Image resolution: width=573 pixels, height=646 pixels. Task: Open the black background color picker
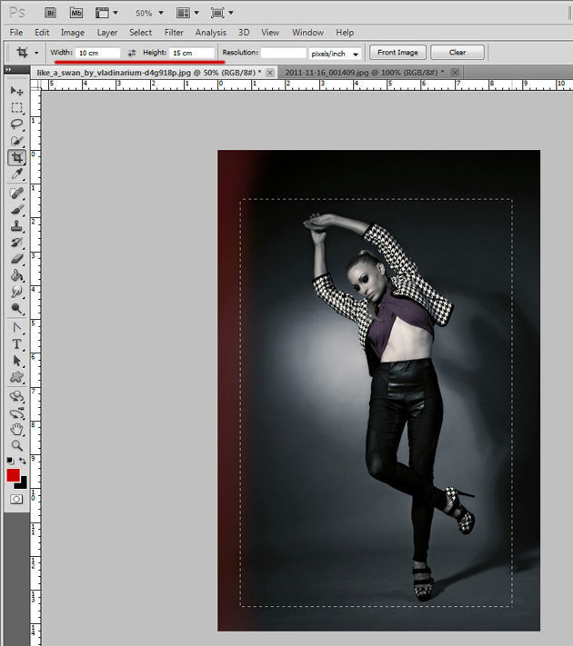[x=22, y=483]
